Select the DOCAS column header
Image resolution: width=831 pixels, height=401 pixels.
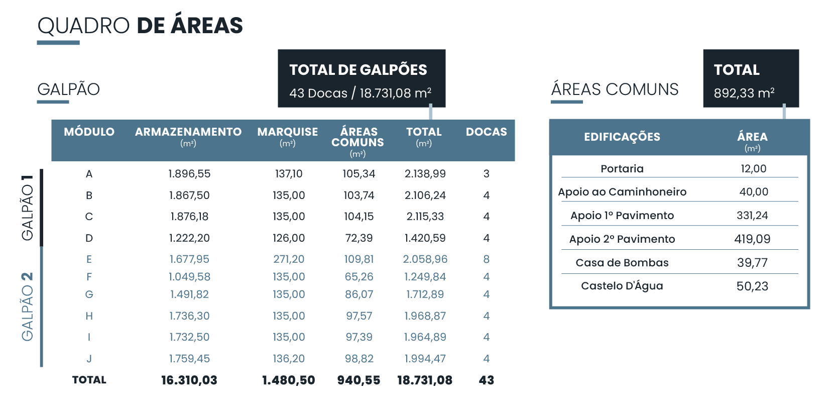486,132
